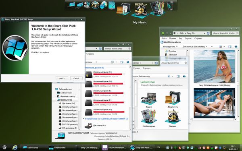Expand the Упорядочить dropdown in the Sexy Girls window
Viewport: 242px width, 151px height.
pos(170,47)
